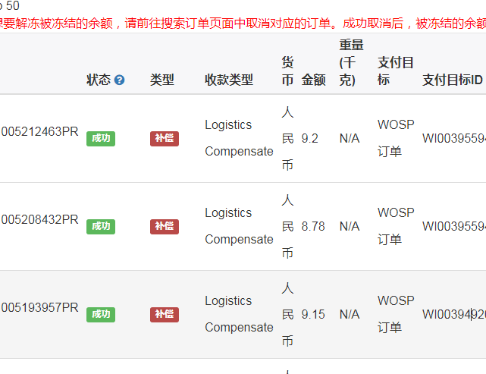Click the red frozen balance notice text

point(243,24)
